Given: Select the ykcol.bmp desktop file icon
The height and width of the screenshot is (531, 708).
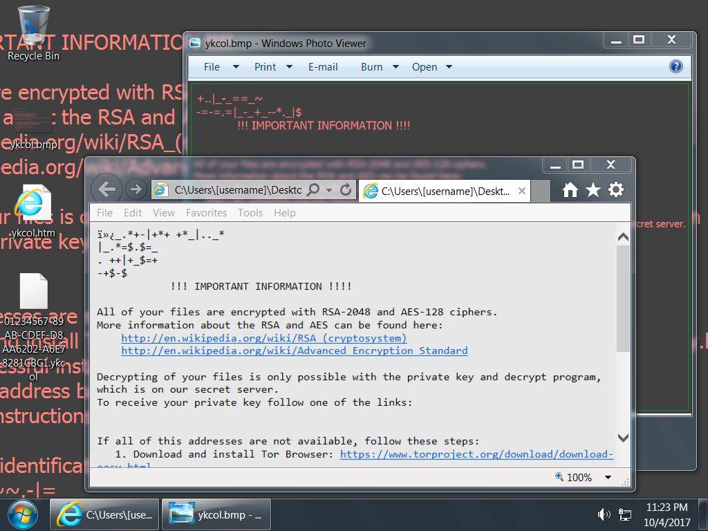Looking at the screenshot, I should 33,129.
